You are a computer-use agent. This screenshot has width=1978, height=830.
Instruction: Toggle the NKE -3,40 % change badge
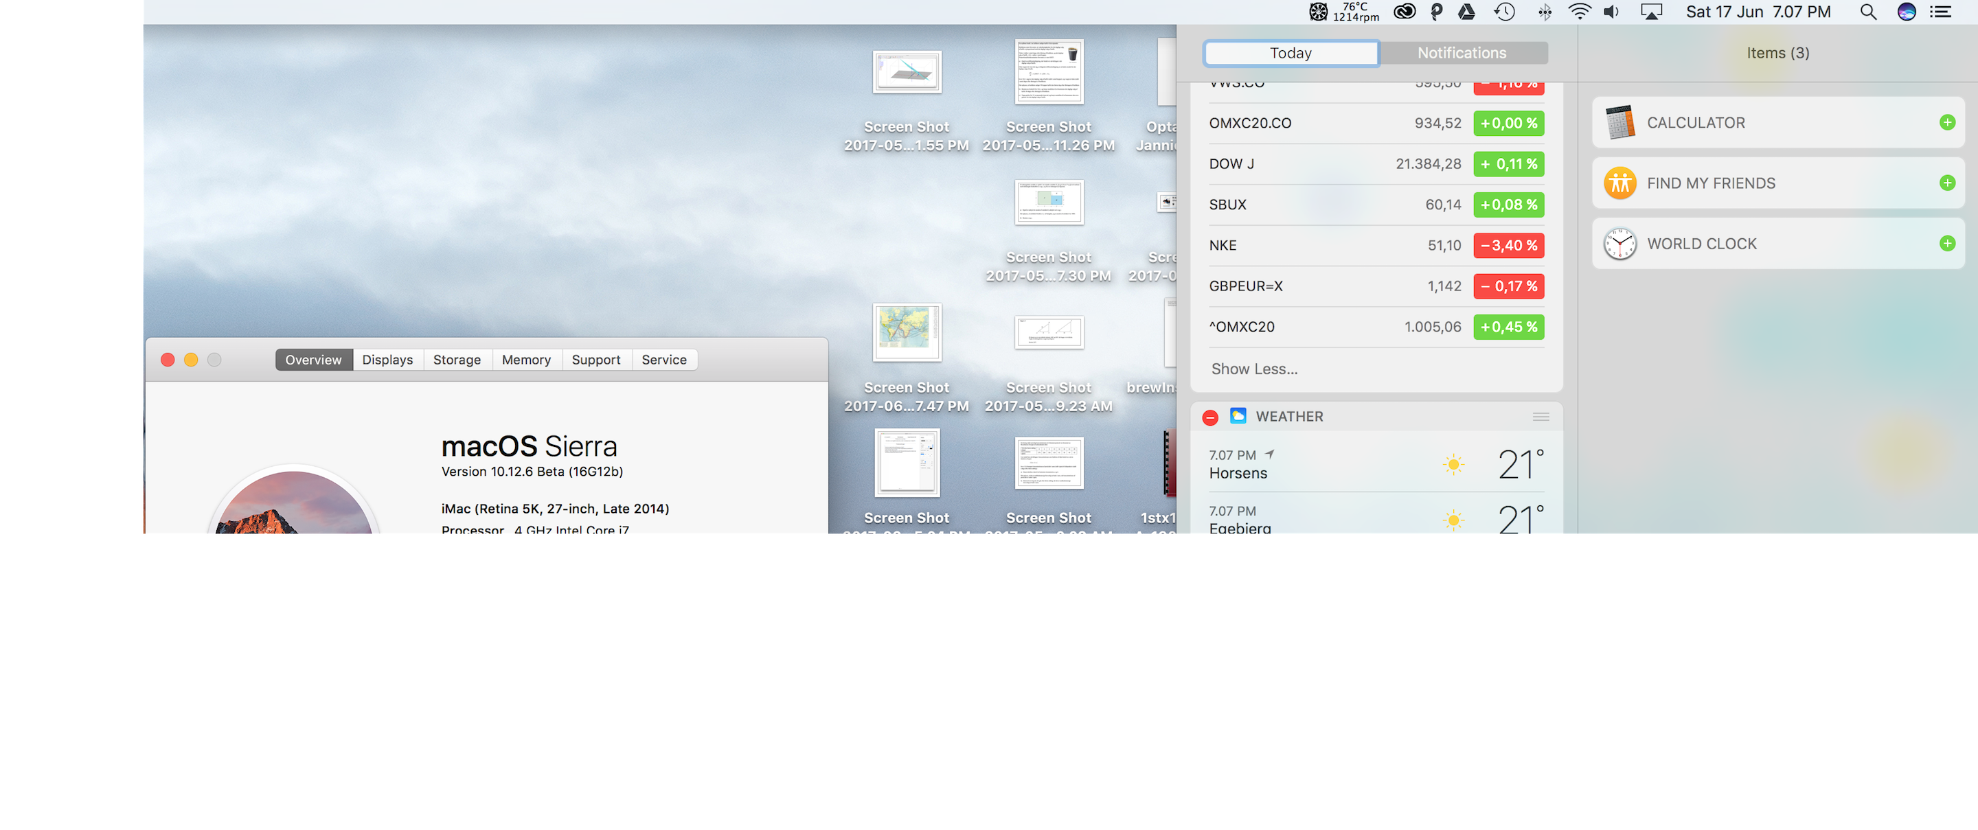point(1508,245)
